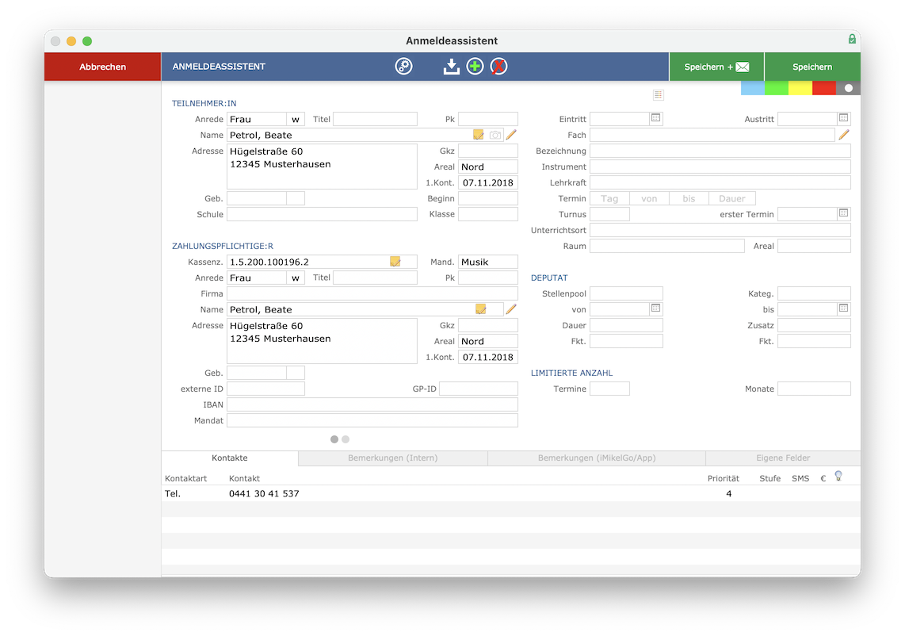Click the Schule input field
The height and width of the screenshot is (636, 905).
pyautogui.click(x=322, y=214)
